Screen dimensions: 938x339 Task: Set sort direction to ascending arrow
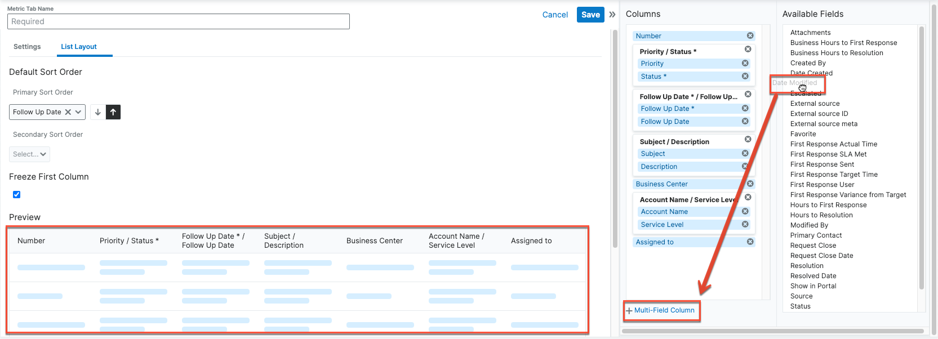(113, 112)
